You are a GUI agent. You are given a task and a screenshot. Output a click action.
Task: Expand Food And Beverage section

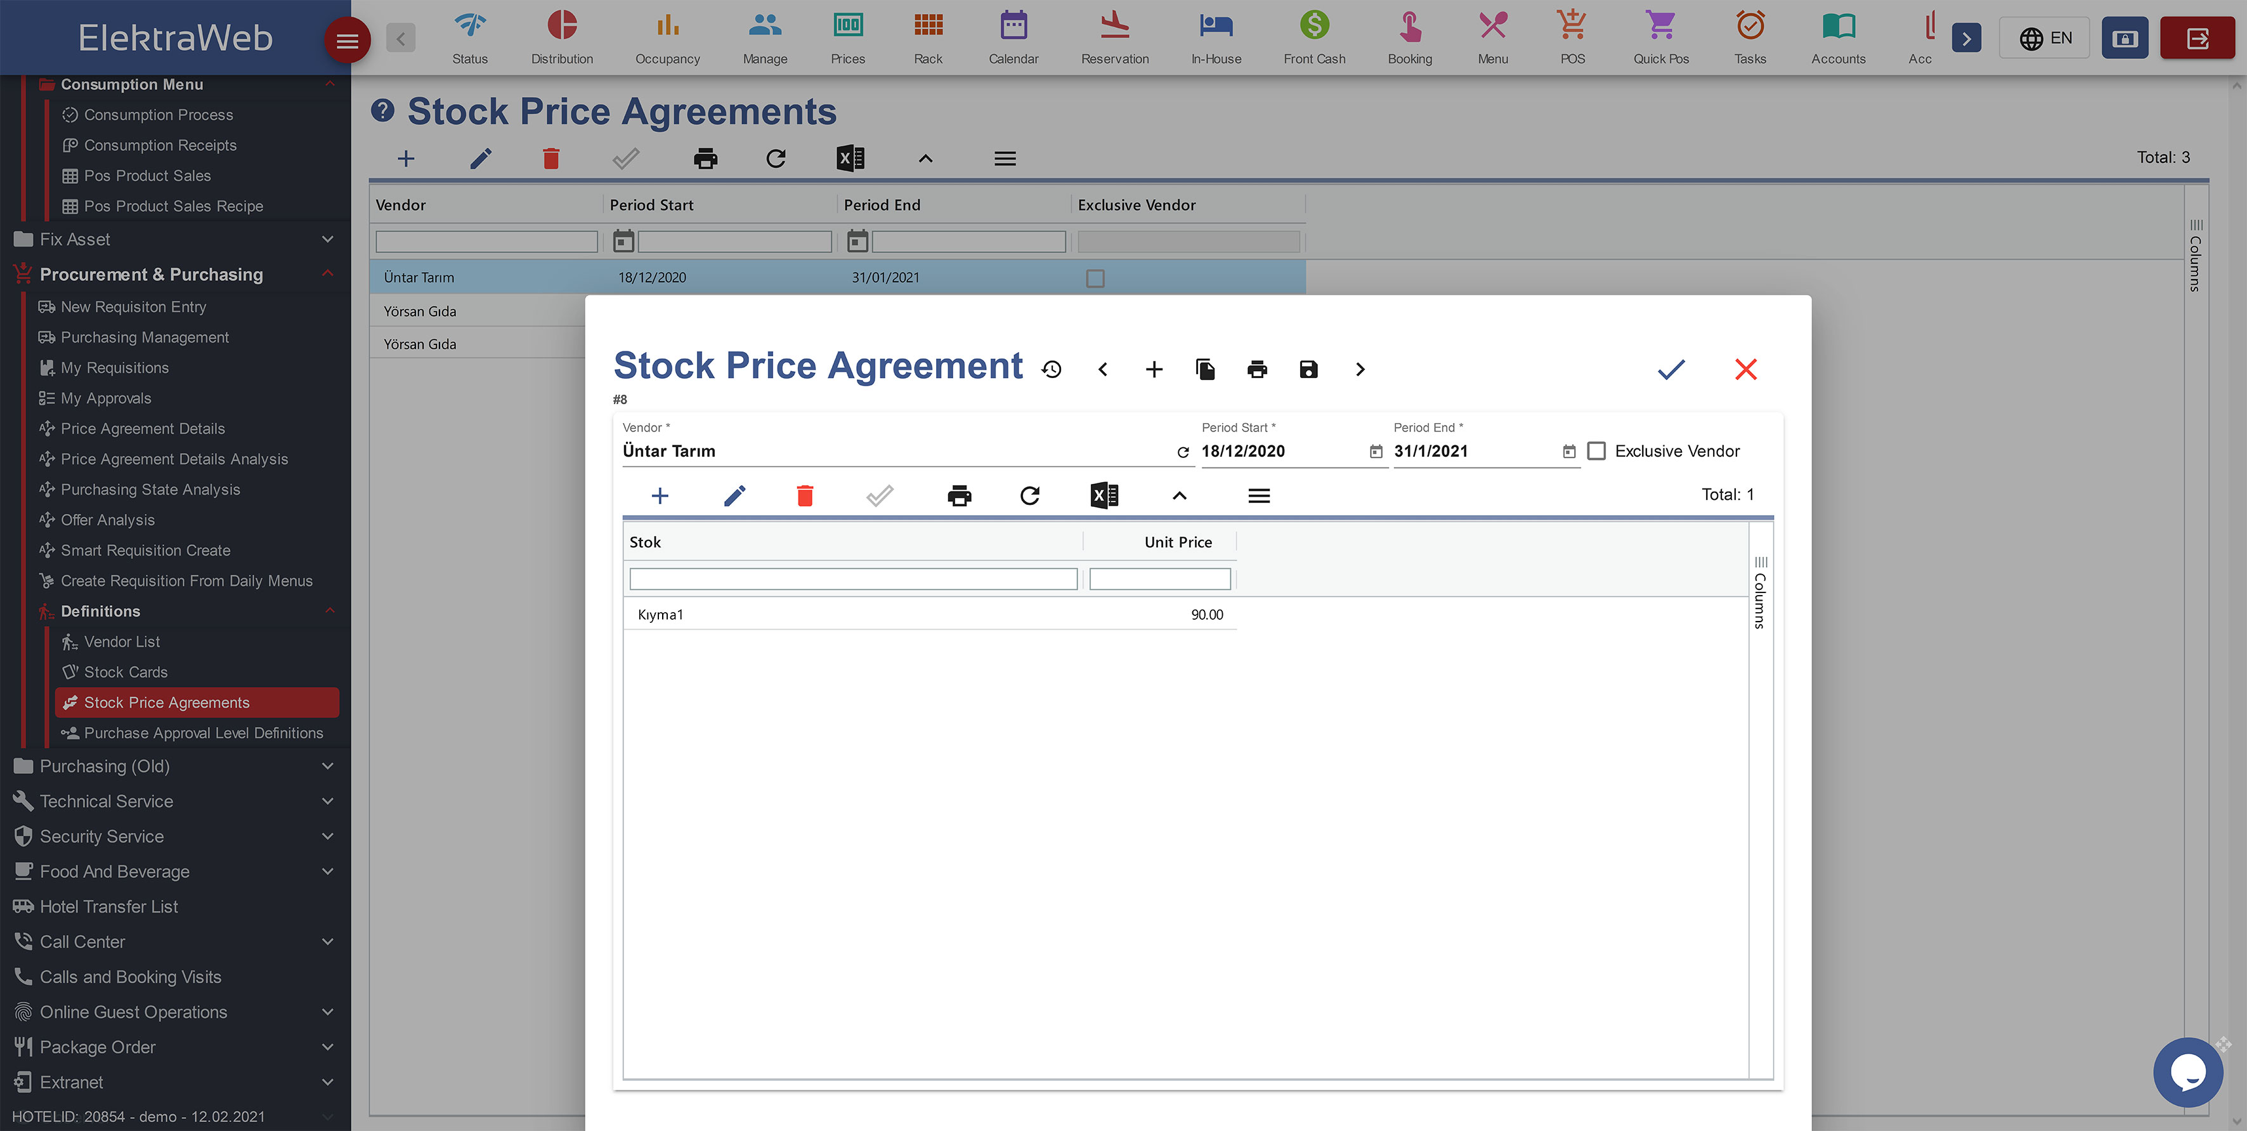click(328, 871)
